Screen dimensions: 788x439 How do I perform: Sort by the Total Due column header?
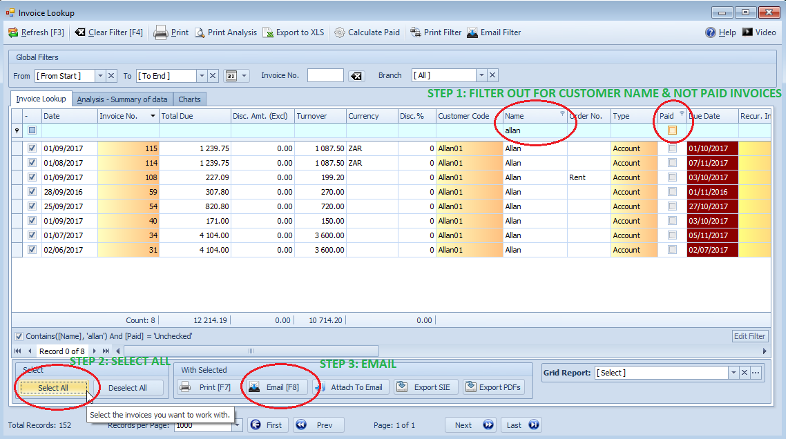coord(195,116)
